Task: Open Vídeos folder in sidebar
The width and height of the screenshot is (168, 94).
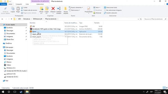Action: click(x=9, y=65)
